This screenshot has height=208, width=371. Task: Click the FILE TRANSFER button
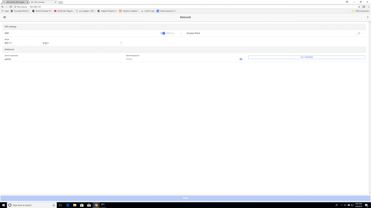[x=306, y=57]
